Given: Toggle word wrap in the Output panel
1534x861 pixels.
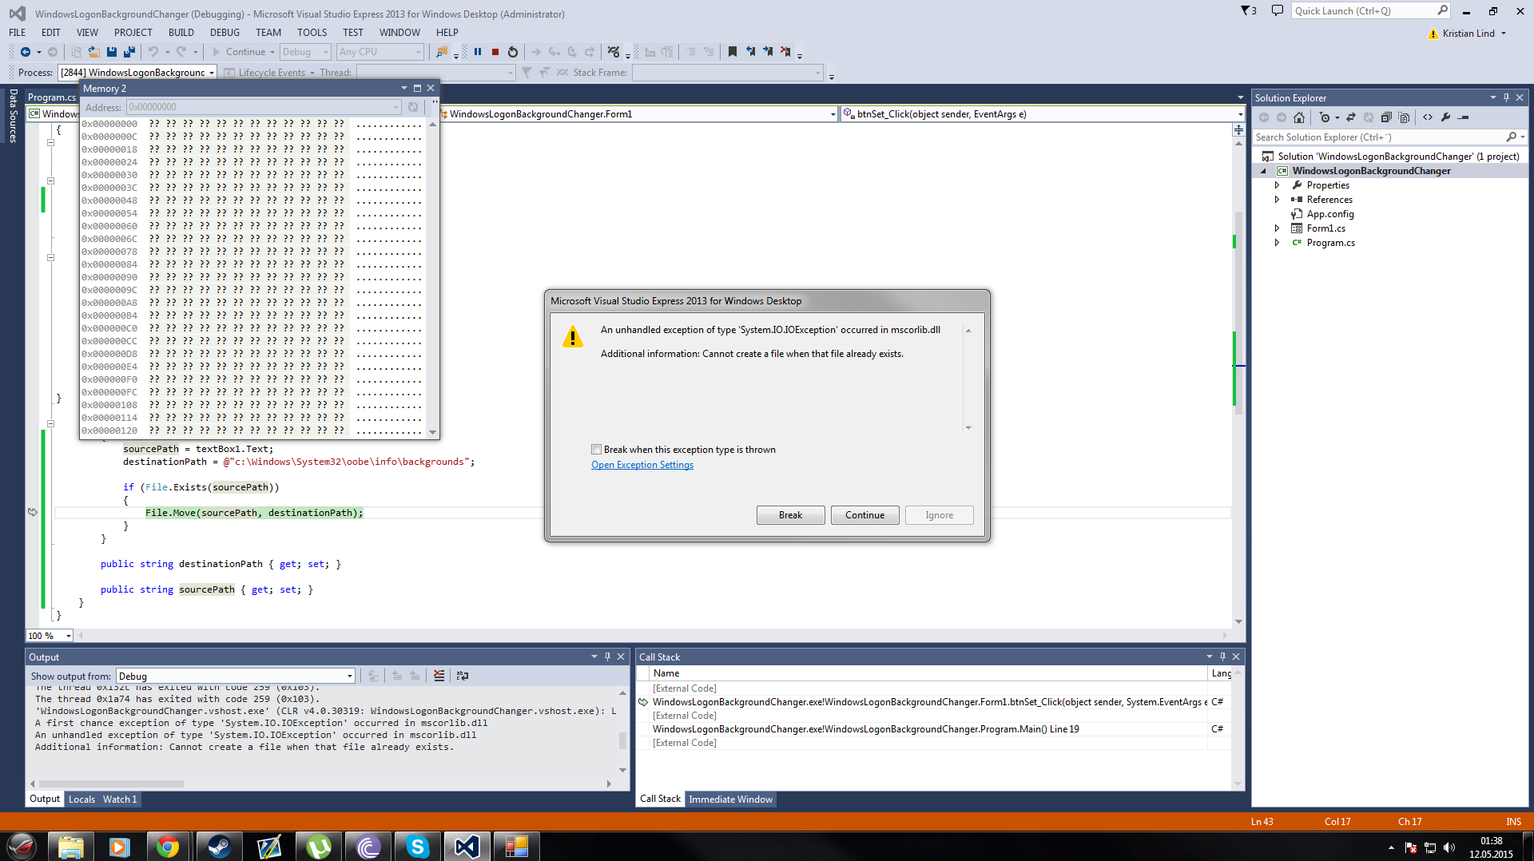Looking at the screenshot, I should pos(462,676).
